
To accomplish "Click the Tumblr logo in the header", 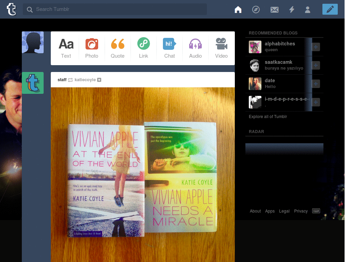I will tap(11, 9).
